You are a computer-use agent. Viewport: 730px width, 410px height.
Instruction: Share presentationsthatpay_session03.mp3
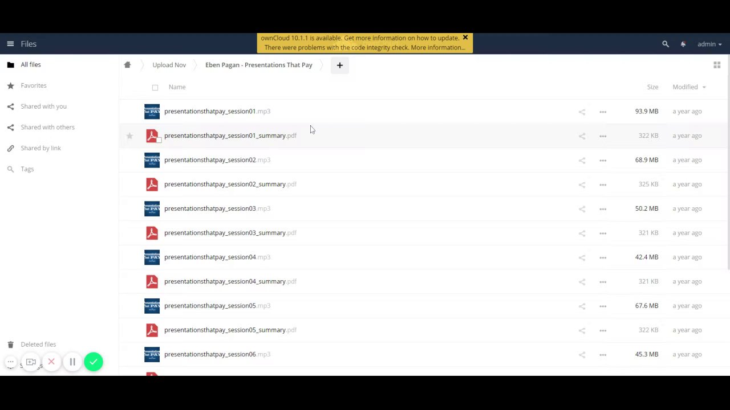point(582,209)
